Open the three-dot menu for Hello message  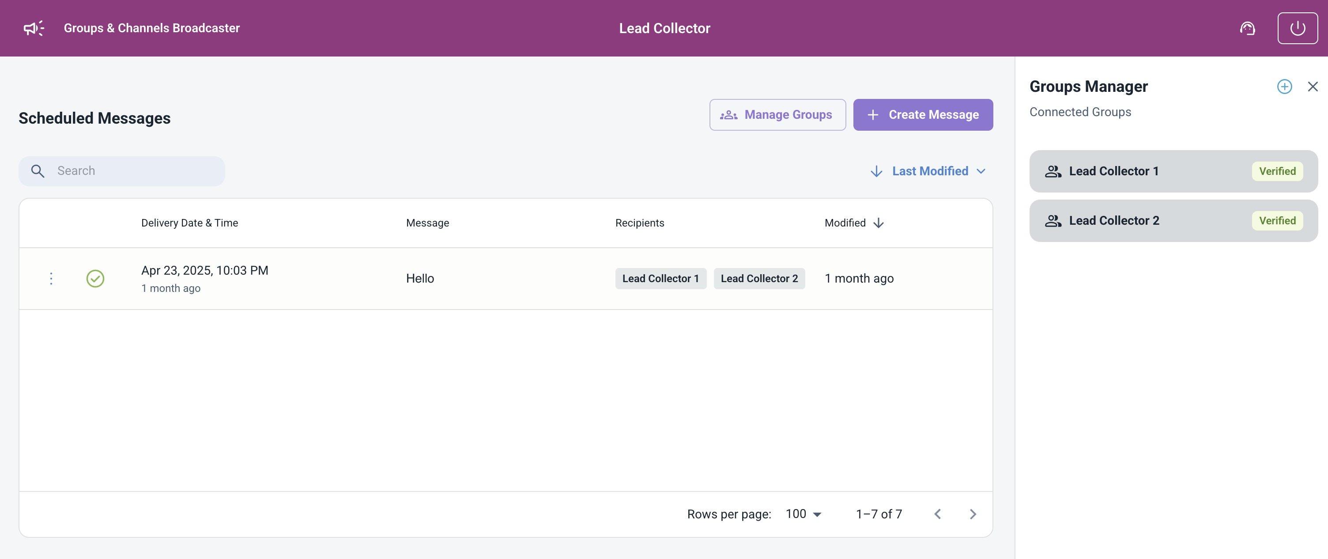click(50, 279)
